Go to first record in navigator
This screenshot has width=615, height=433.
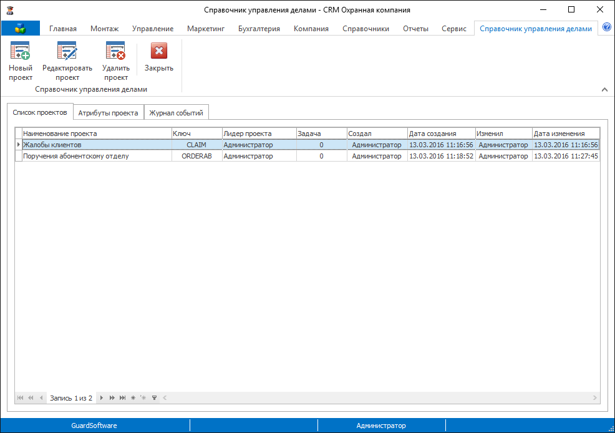[x=20, y=397]
